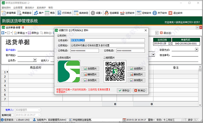Click 删除(D) in the document toolbar
The image size is (203, 123).
46,33
